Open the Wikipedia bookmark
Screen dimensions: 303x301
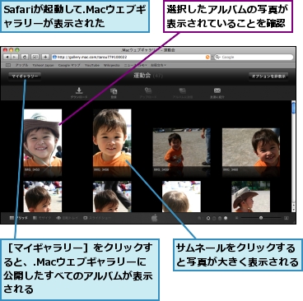point(111,65)
